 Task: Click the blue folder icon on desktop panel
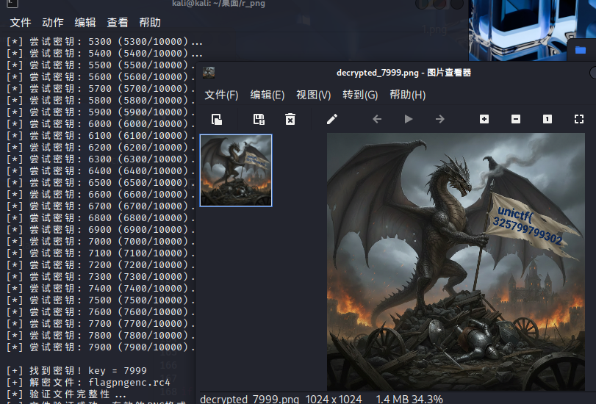coord(581,49)
